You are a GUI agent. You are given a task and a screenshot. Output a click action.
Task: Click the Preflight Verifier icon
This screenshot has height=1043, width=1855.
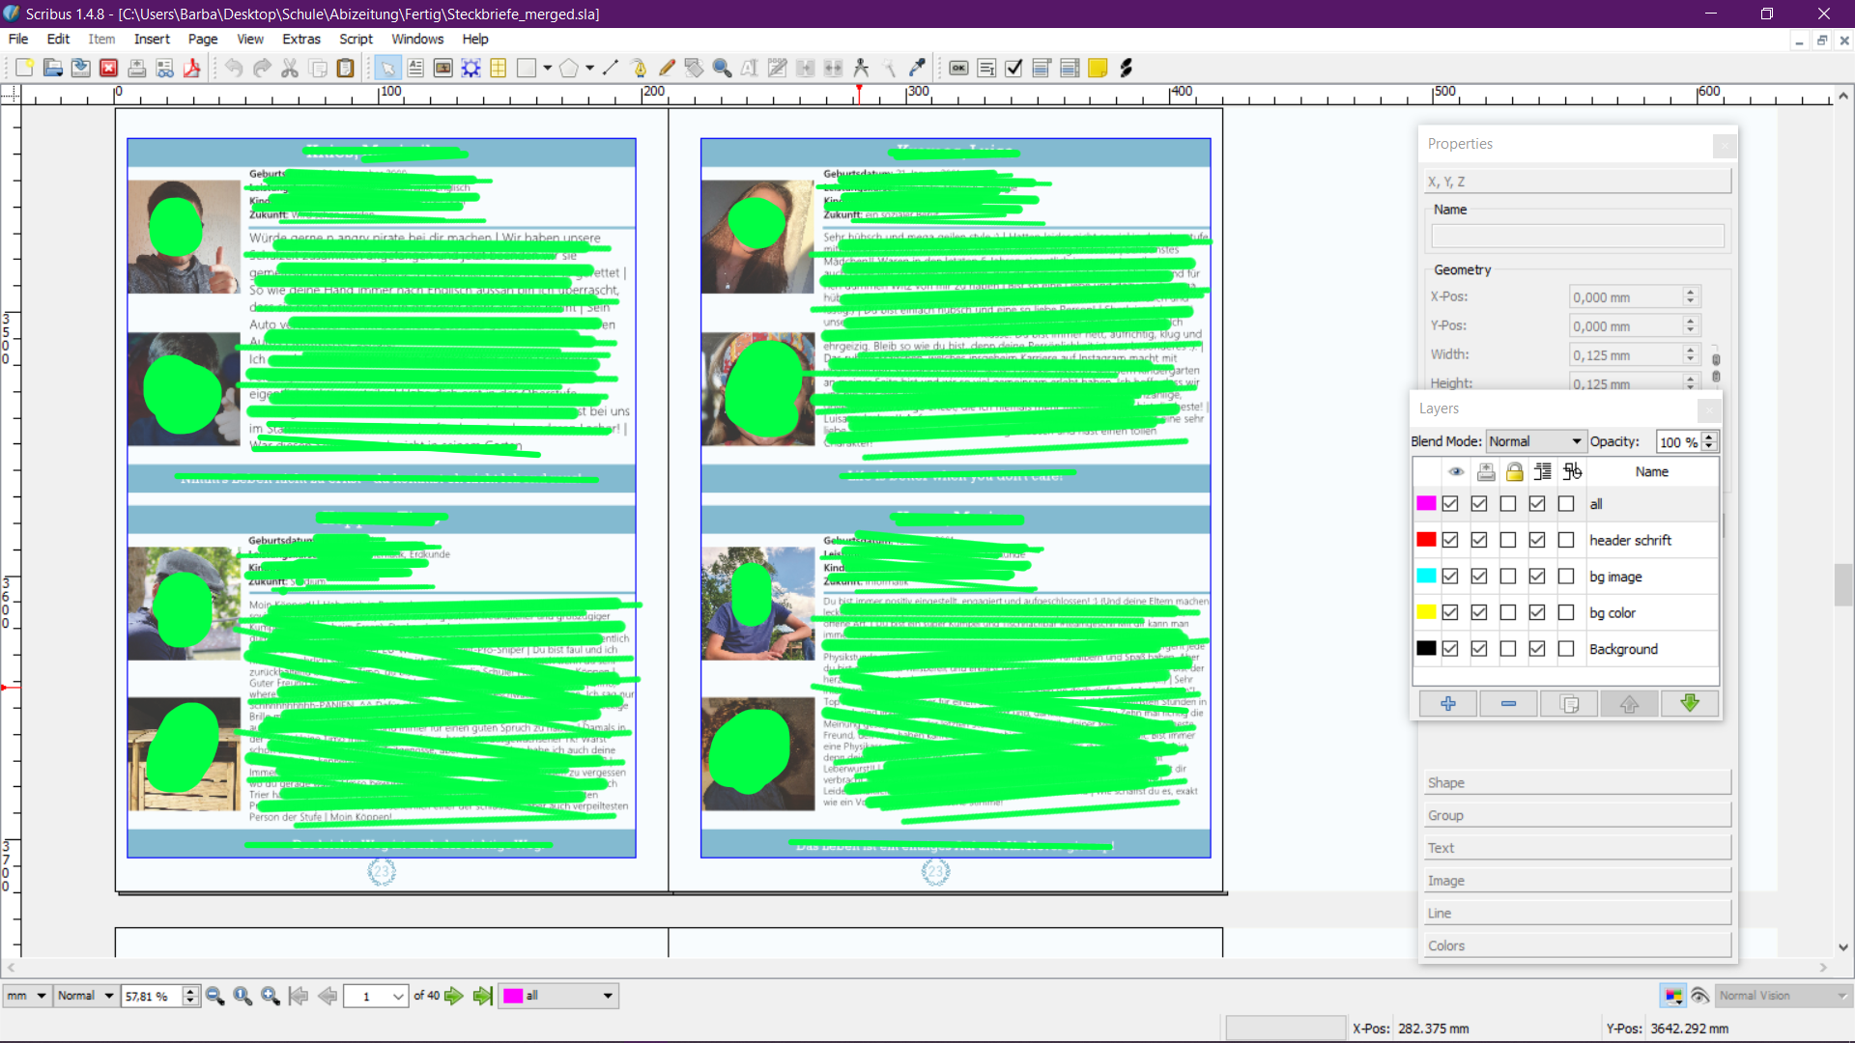[165, 68]
